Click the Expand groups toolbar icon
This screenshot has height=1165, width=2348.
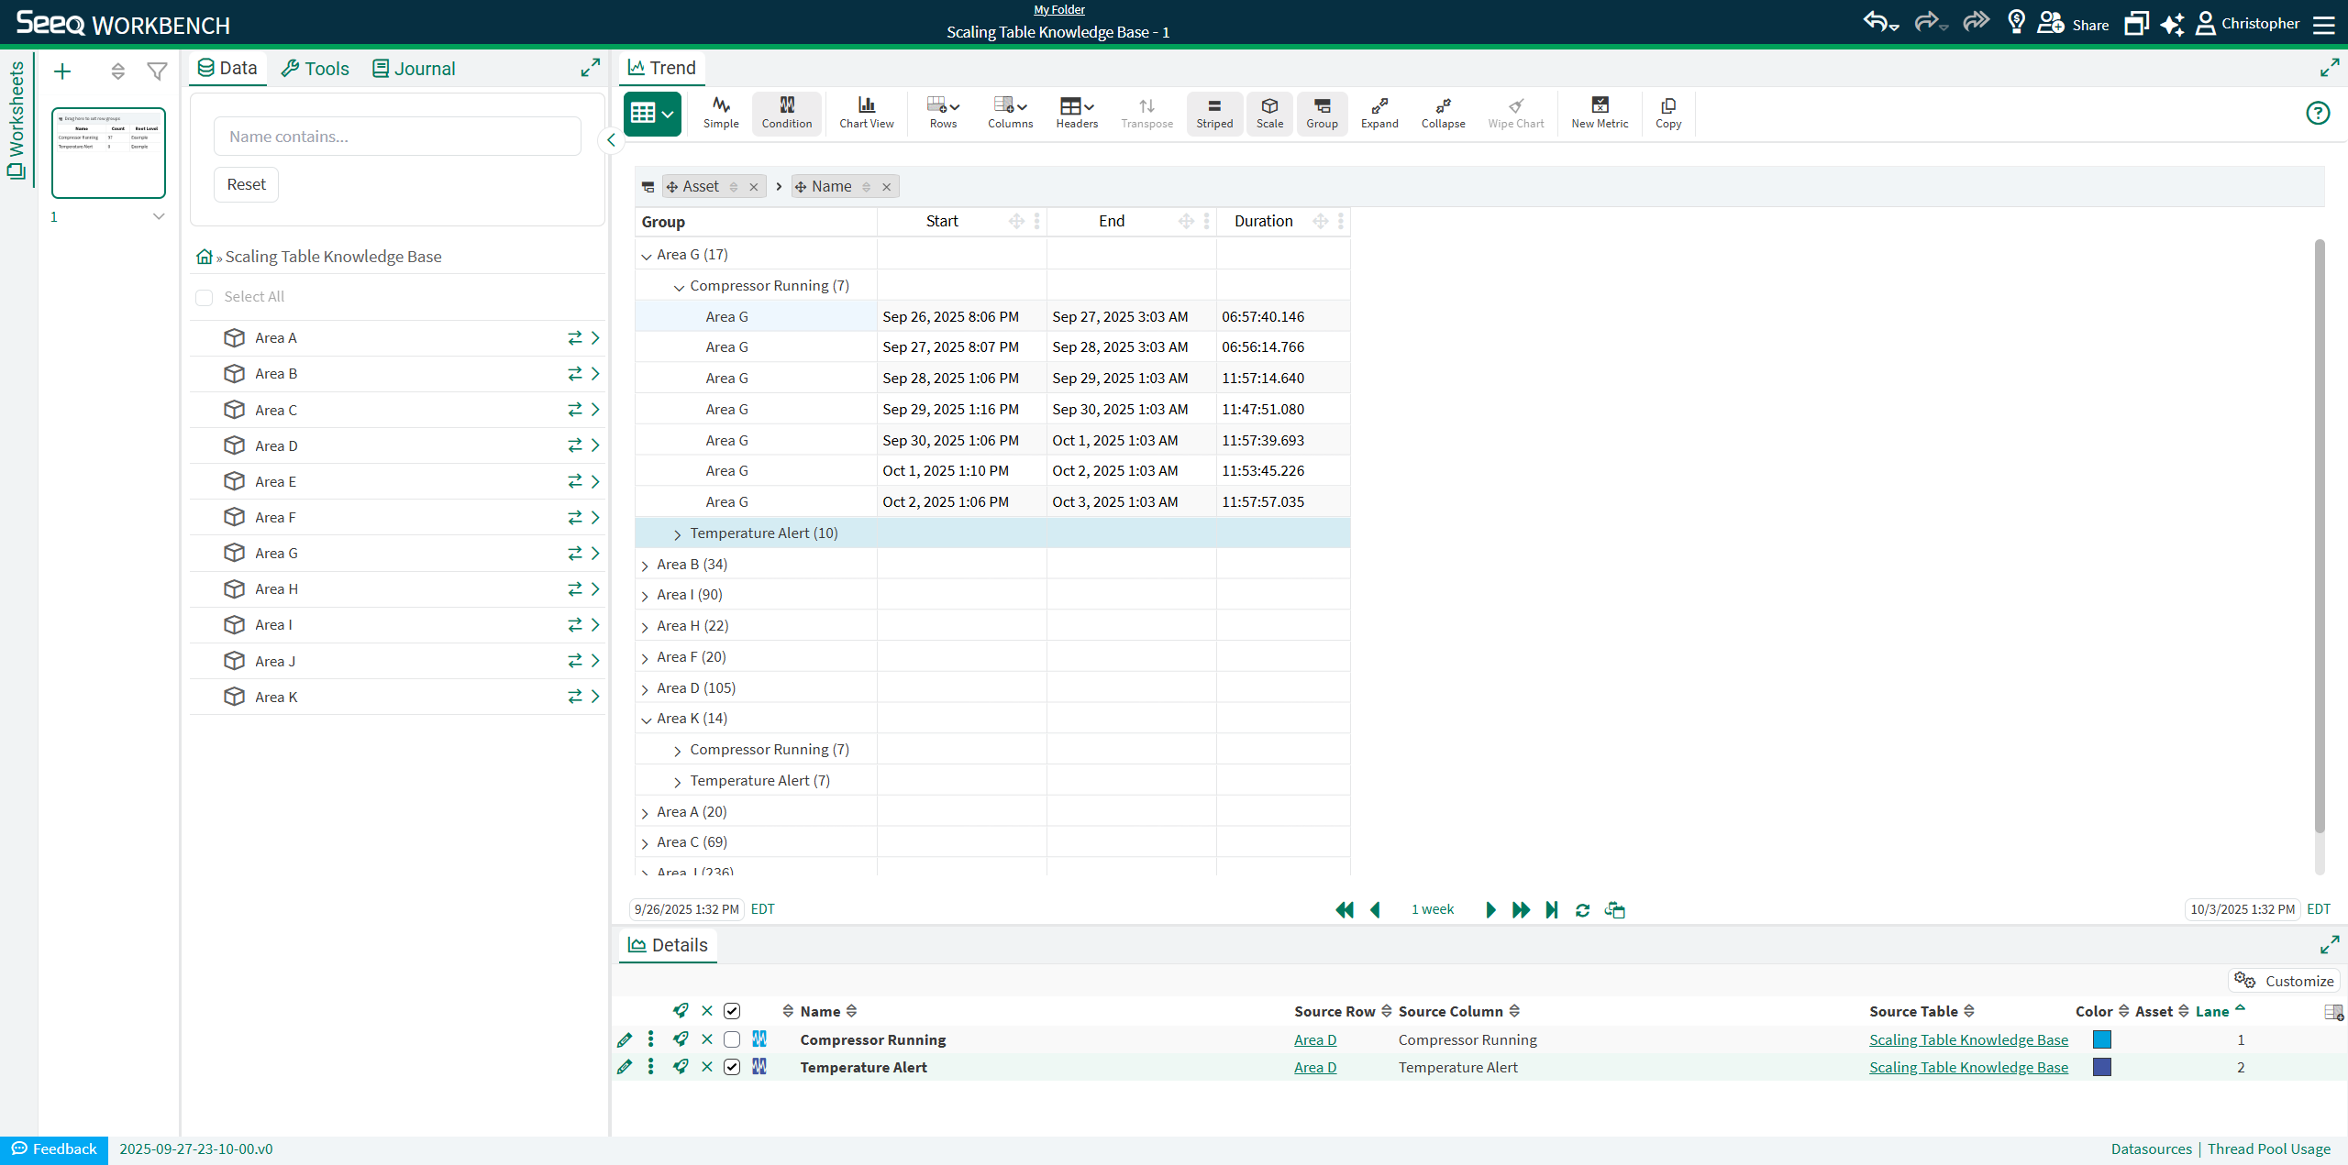coord(1379,113)
